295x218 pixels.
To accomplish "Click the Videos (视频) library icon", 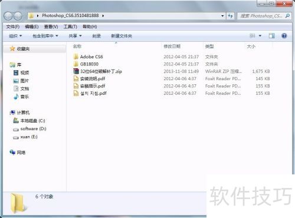I will (x=16, y=72).
